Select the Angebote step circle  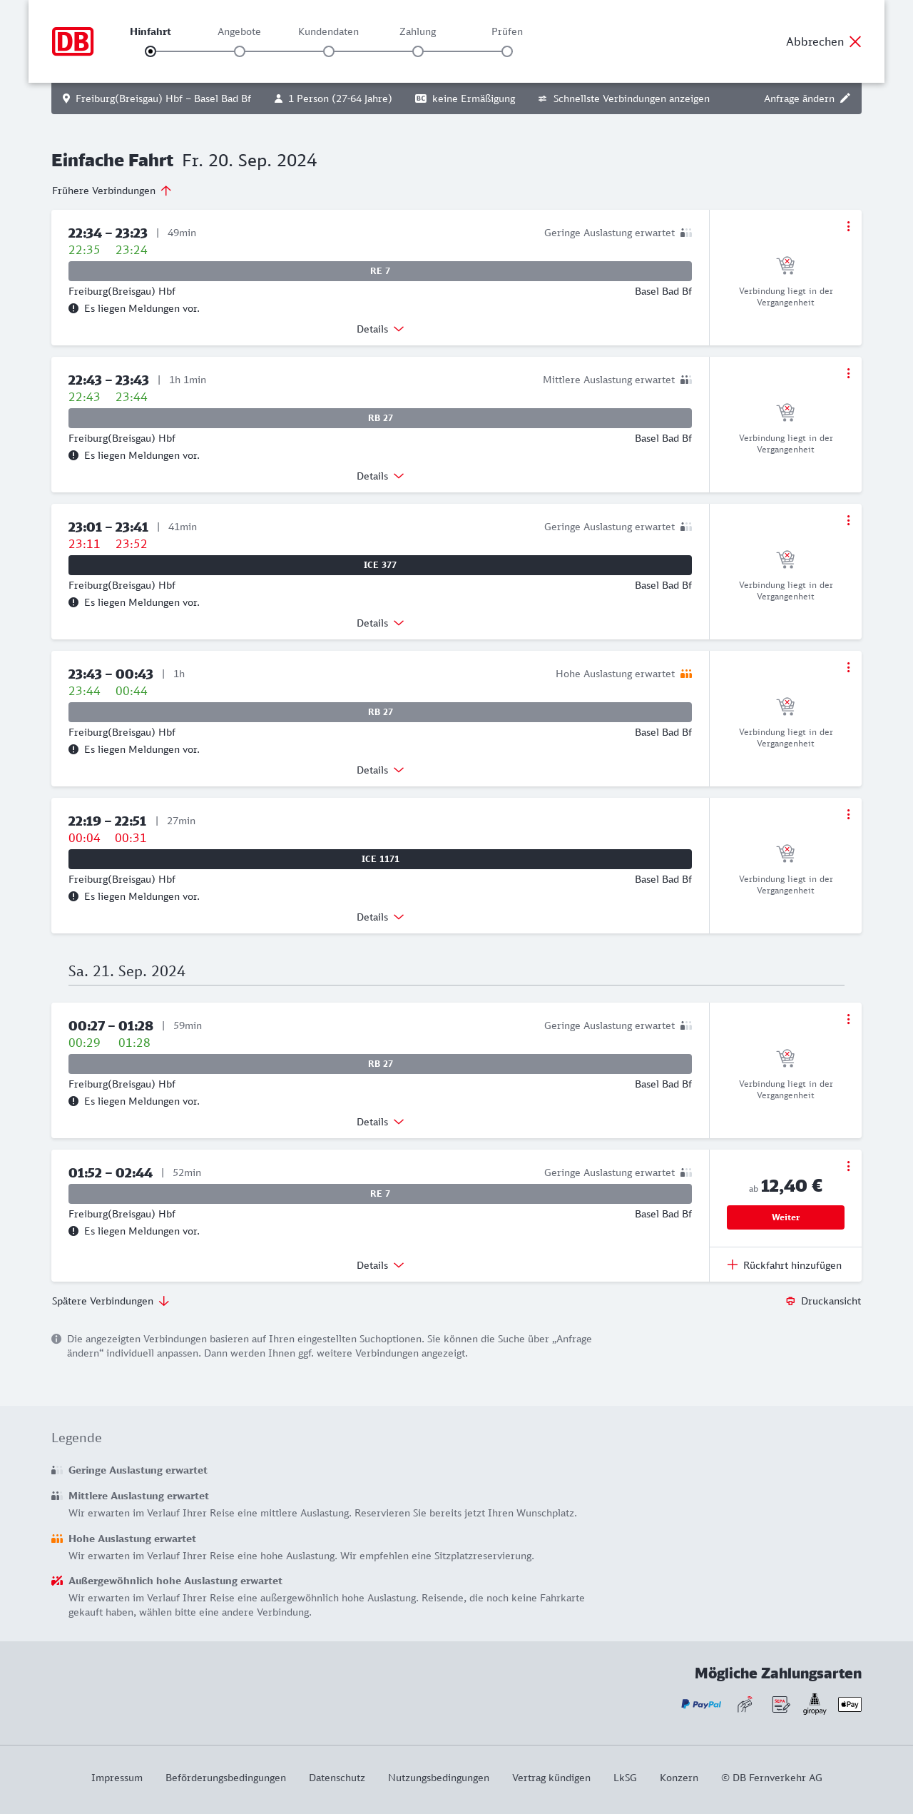click(x=240, y=51)
